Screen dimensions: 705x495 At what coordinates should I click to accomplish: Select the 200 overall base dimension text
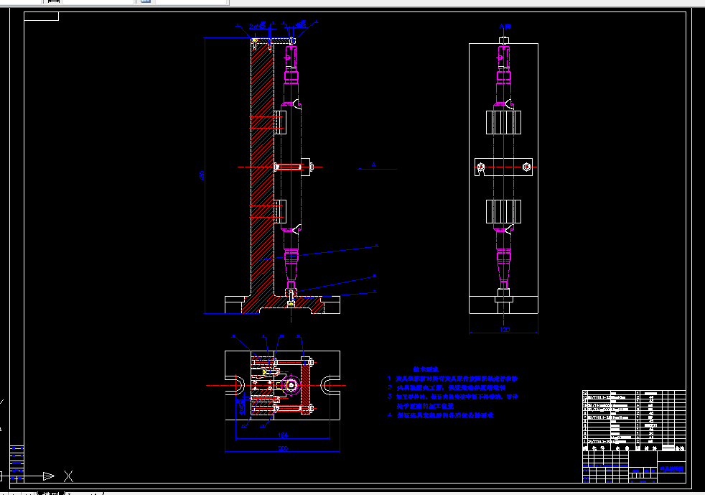[x=283, y=448]
